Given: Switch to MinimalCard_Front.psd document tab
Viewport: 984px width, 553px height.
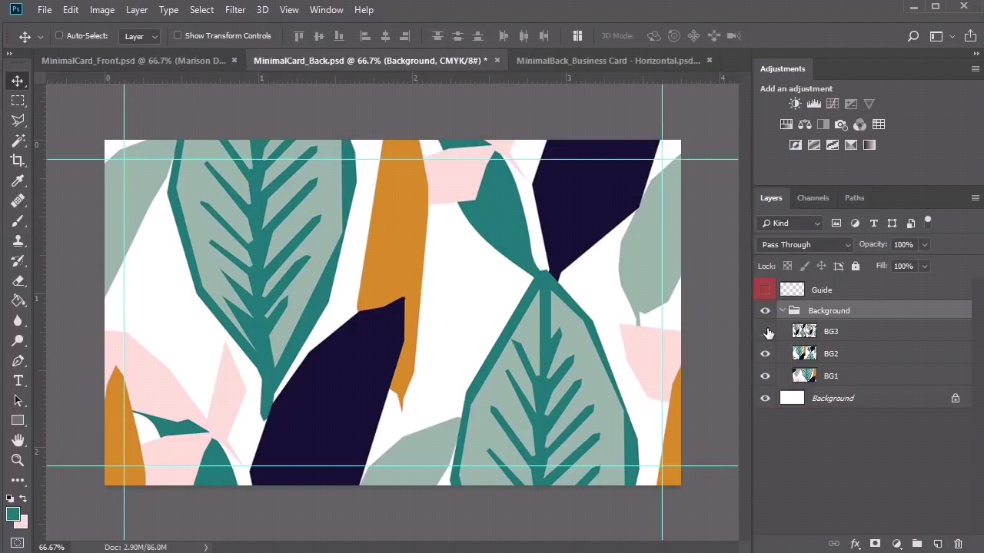Looking at the screenshot, I should click(133, 61).
